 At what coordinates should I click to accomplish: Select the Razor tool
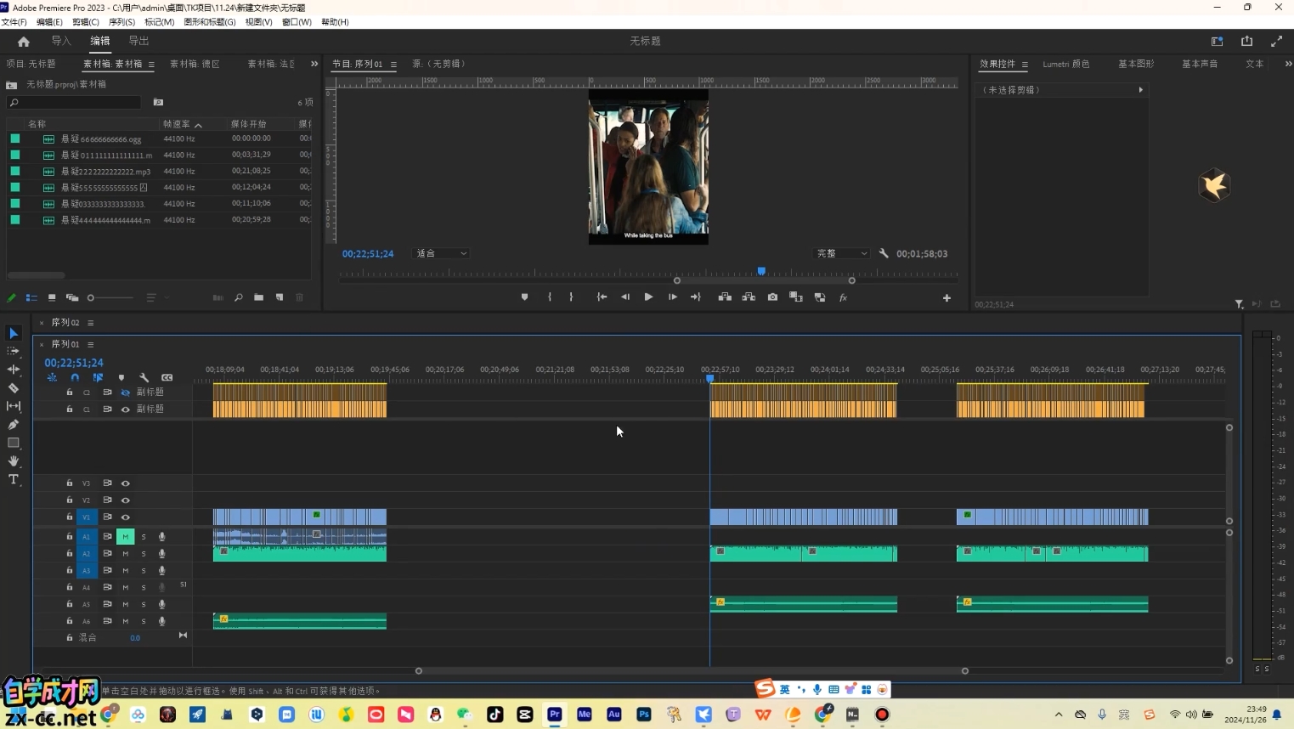pyautogui.click(x=14, y=387)
